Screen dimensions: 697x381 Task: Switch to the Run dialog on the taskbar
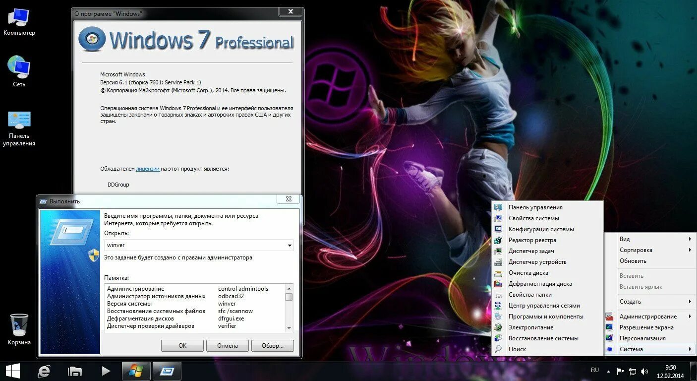[x=167, y=371]
